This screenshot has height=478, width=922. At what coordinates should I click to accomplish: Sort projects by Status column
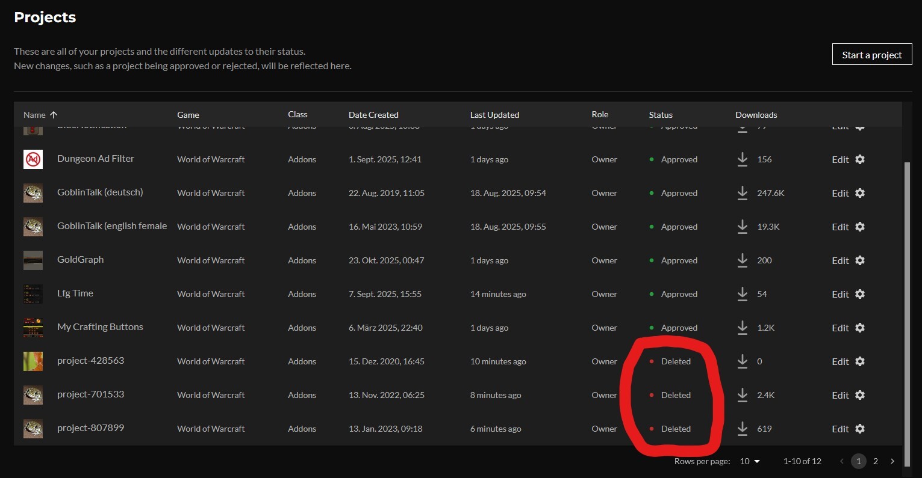point(661,115)
